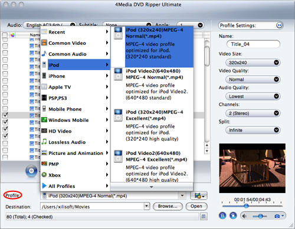Pause the preview playback
The image size is (295, 229).
tap(222, 215)
